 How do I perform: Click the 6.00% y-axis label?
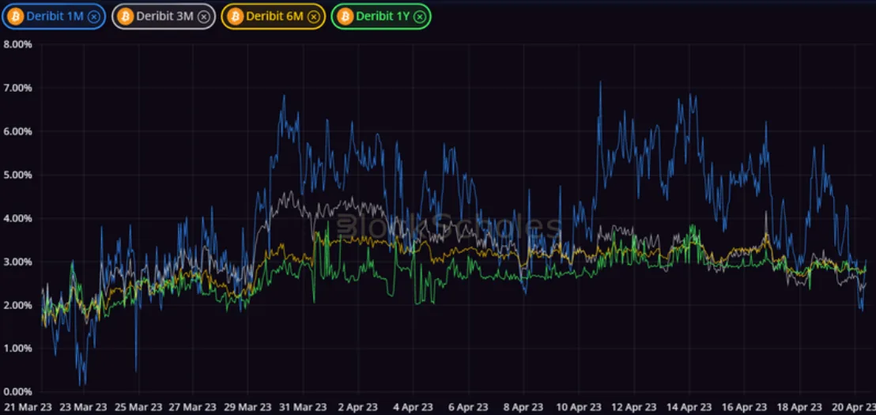click(17, 131)
